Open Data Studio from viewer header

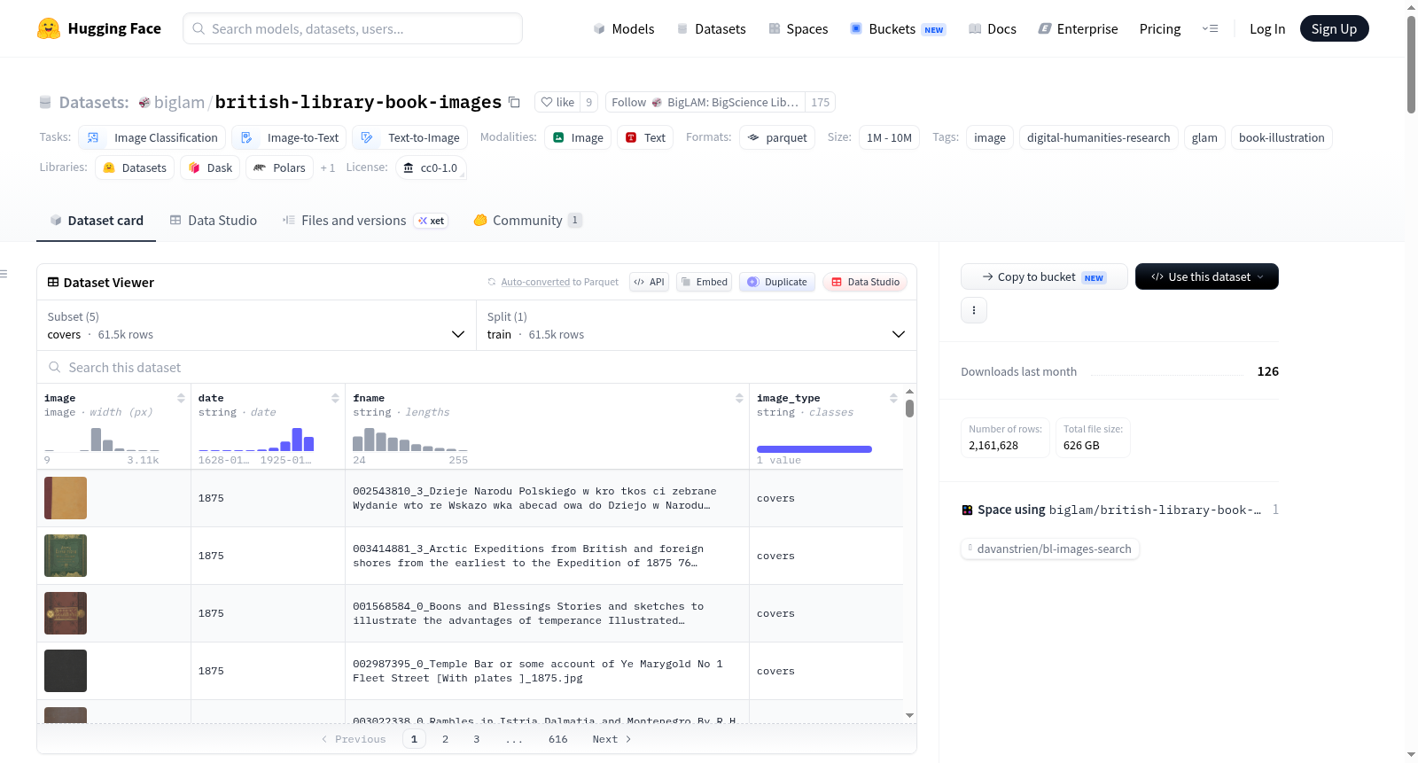pos(865,282)
